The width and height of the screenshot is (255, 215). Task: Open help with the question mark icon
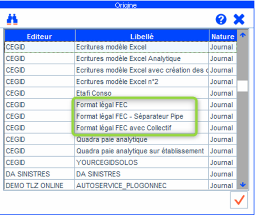click(x=221, y=19)
